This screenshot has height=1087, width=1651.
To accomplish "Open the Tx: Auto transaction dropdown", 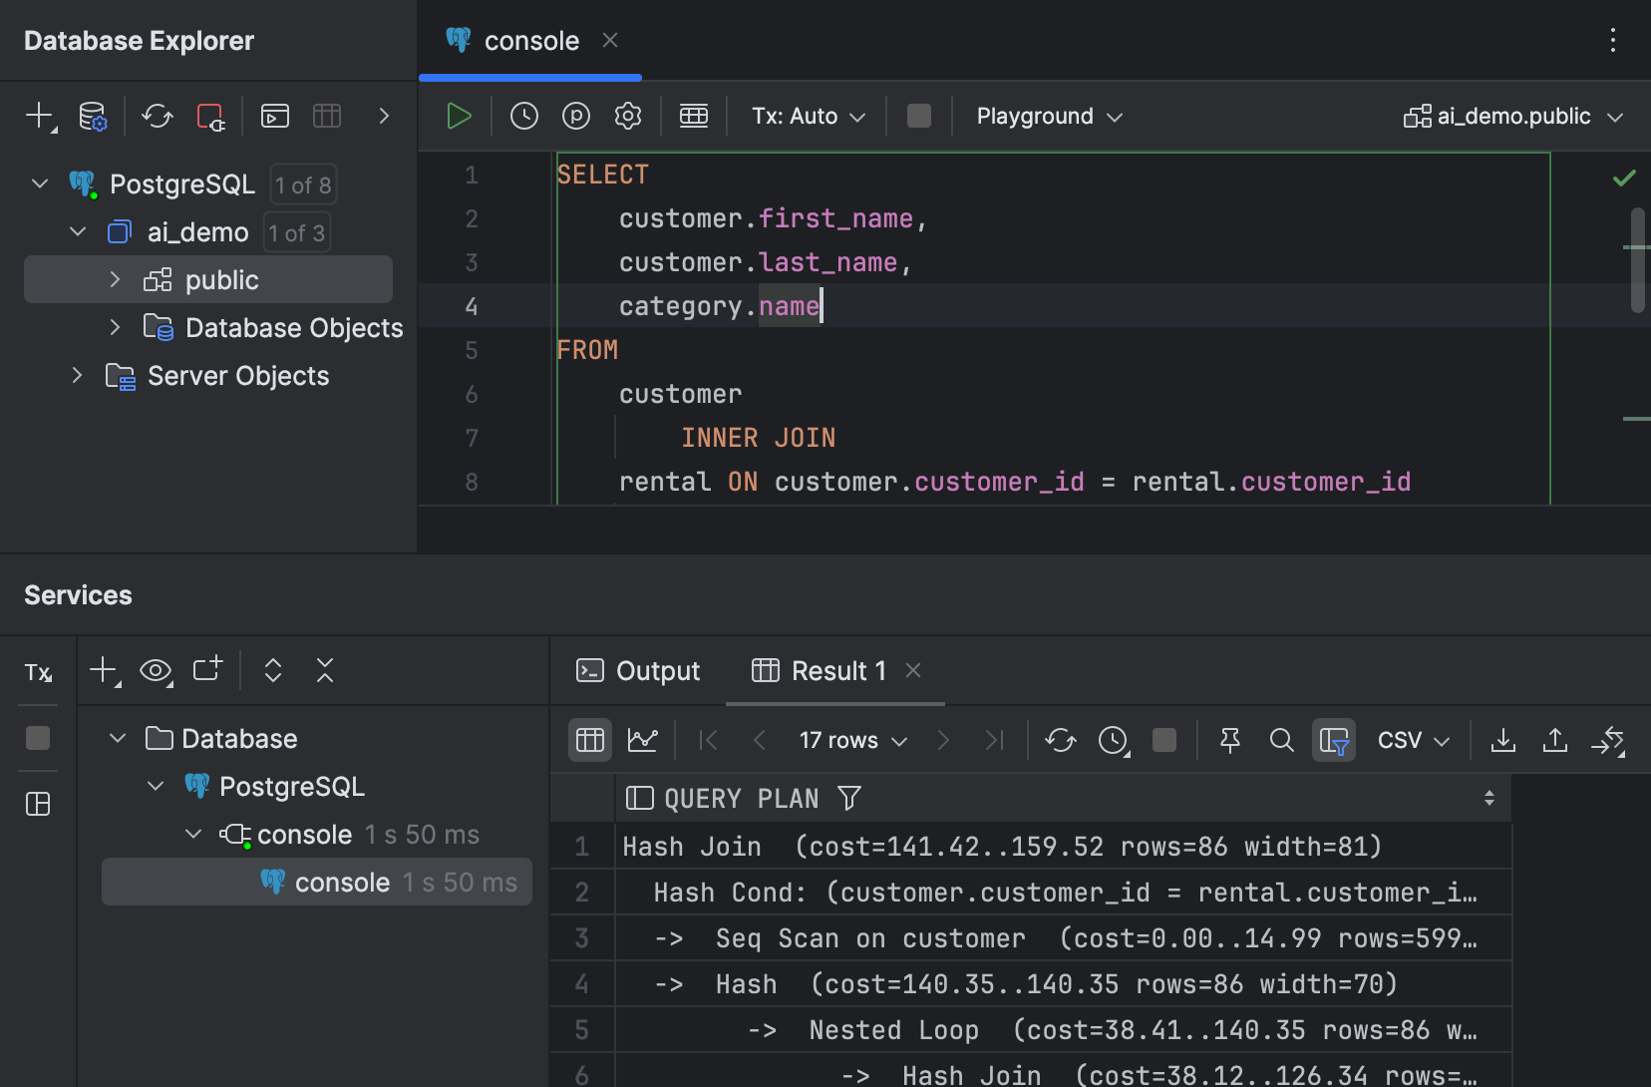I will (808, 115).
